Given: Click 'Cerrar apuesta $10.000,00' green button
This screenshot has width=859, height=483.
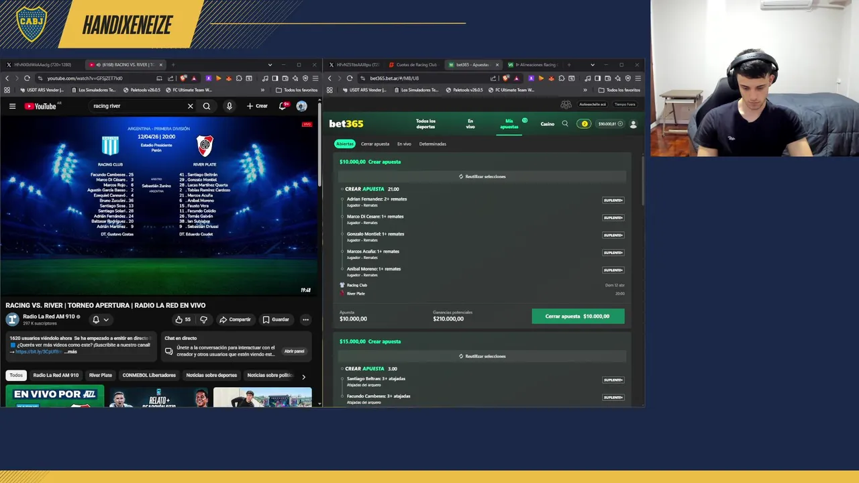Looking at the screenshot, I should click(x=578, y=316).
